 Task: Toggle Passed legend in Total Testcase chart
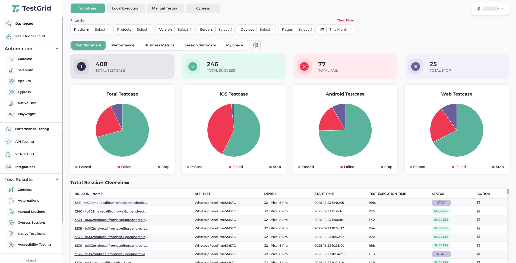coord(83,167)
